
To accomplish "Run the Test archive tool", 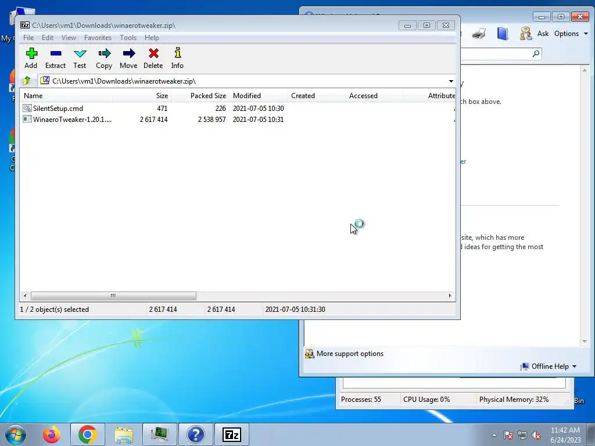I will click(80, 53).
